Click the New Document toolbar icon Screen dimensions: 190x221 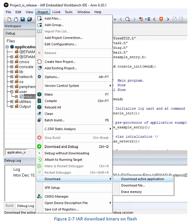(9, 19)
